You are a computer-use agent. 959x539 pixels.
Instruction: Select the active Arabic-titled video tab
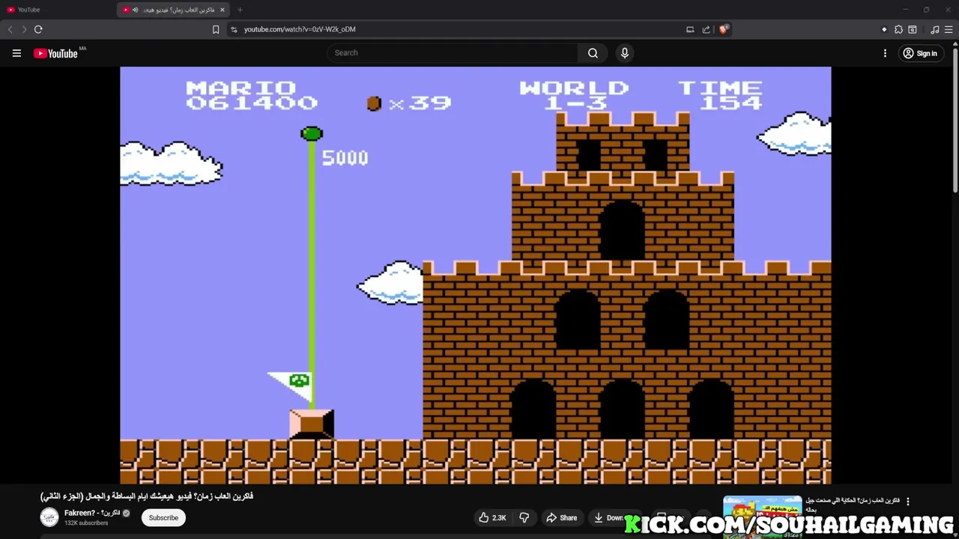tap(173, 10)
